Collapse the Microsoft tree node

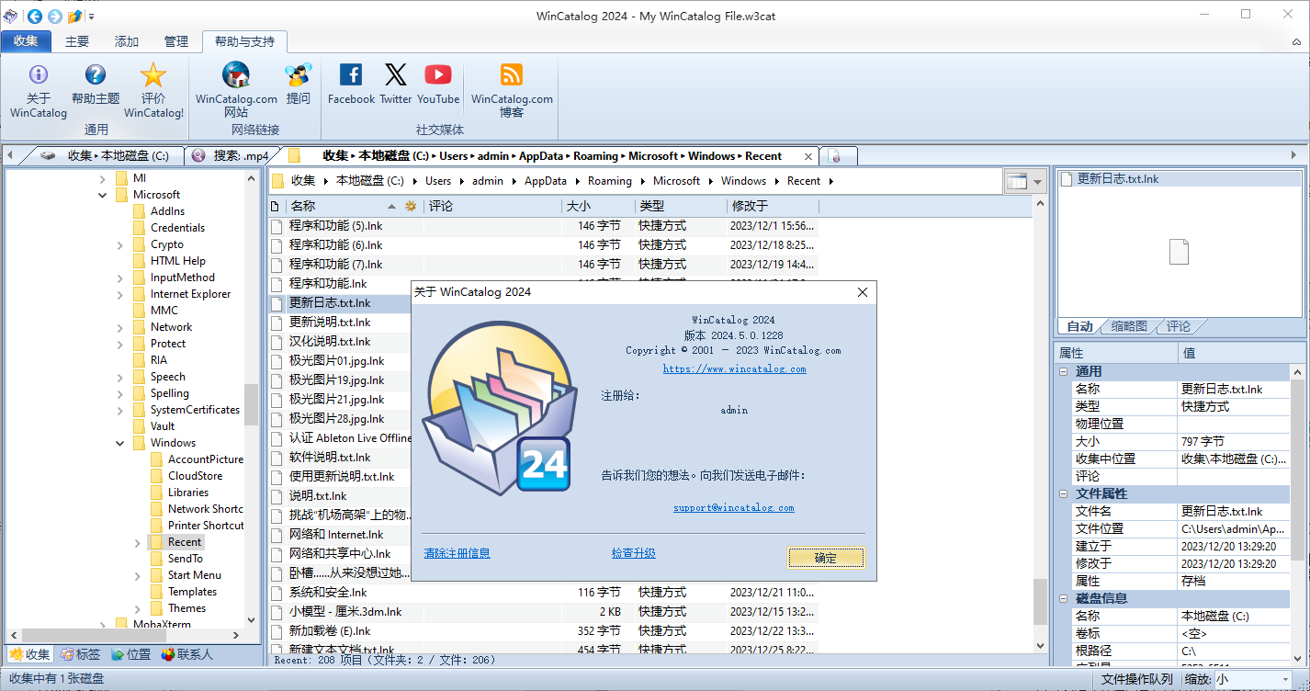pyautogui.click(x=103, y=195)
